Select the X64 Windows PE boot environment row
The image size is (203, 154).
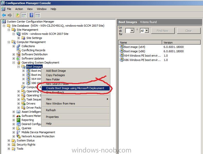click(x=160, y=56)
